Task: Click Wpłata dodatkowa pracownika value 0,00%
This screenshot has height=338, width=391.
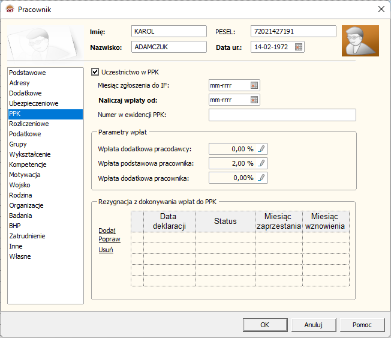Action: [x=243, y=178]
